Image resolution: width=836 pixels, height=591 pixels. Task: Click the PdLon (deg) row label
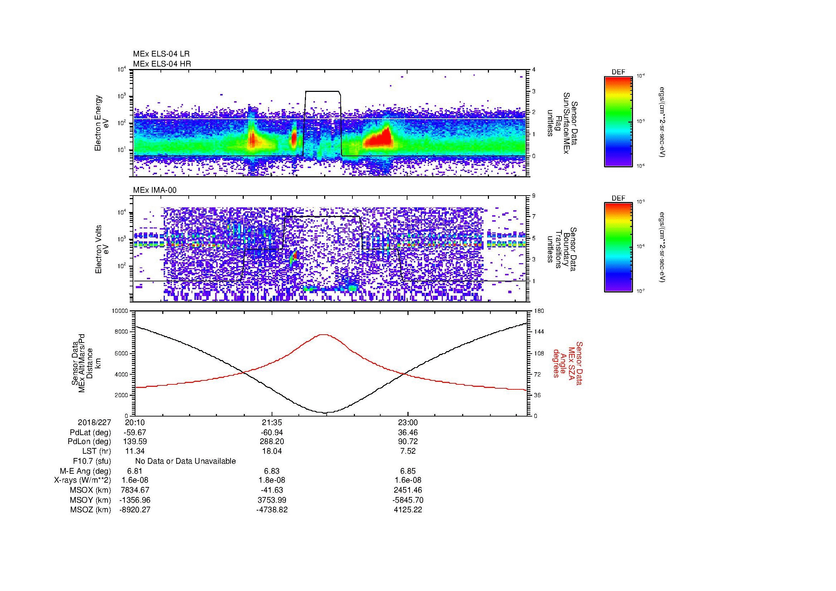click(x=90, y=442)
